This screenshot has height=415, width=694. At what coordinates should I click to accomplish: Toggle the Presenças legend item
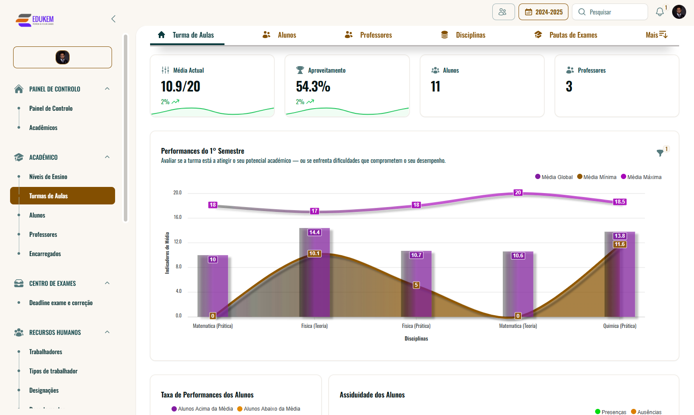pyautogui.click(x=610, y=412)
